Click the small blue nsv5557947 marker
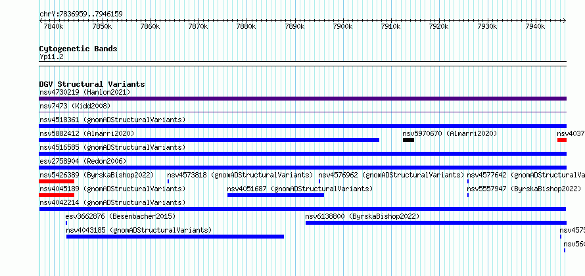 [468, 195]
